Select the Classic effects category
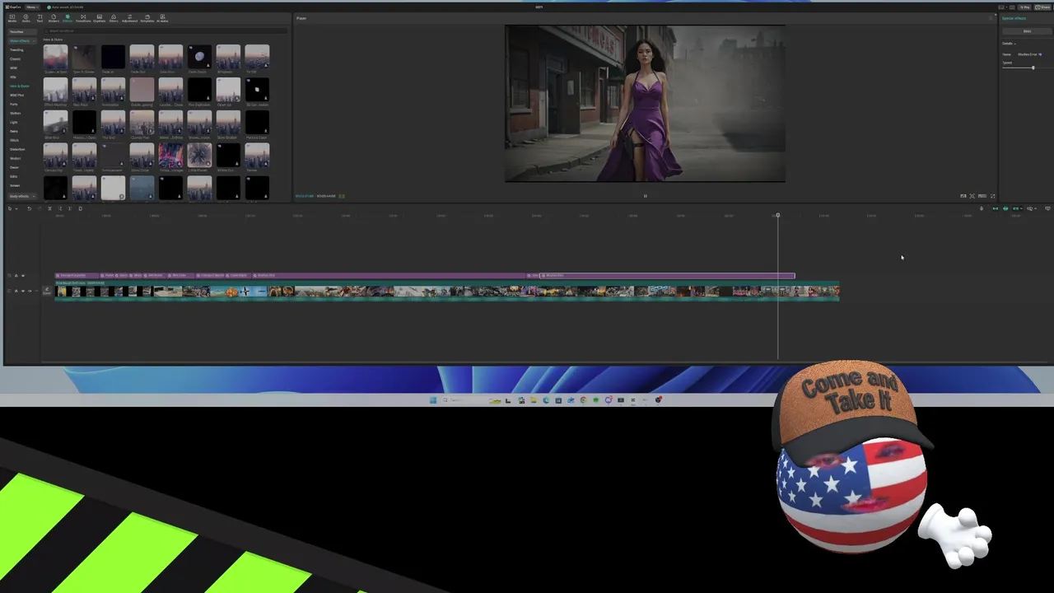Viewport: 1054px width, 593px height. point(16,58)
